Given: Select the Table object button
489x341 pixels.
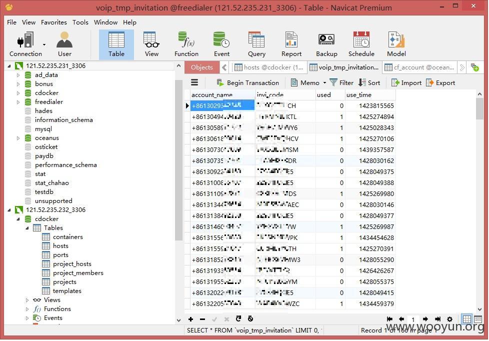Looking at the screenshot, I should tap(116, 44).
